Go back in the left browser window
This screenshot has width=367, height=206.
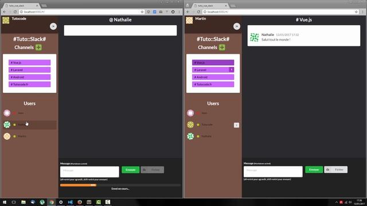pyautogui.click(x=5, y=11)
